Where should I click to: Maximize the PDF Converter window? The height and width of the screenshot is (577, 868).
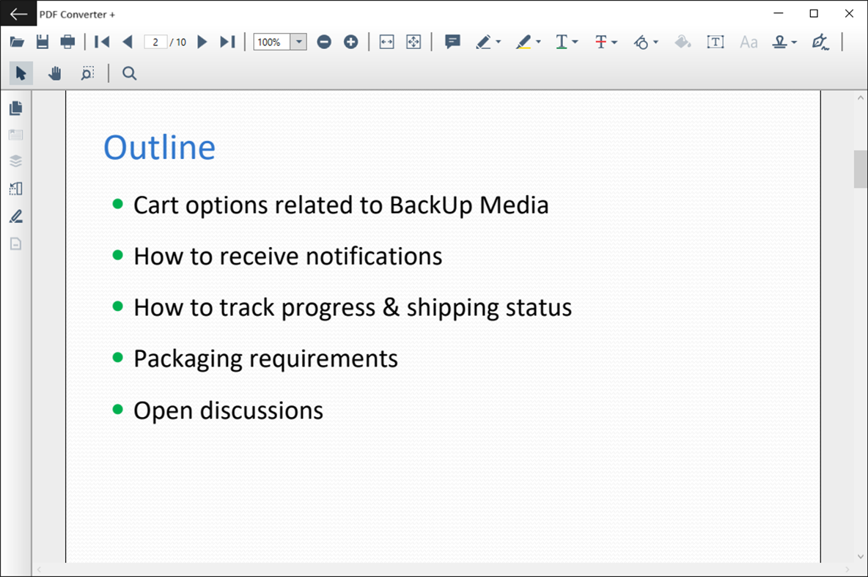tap(814, 14)
